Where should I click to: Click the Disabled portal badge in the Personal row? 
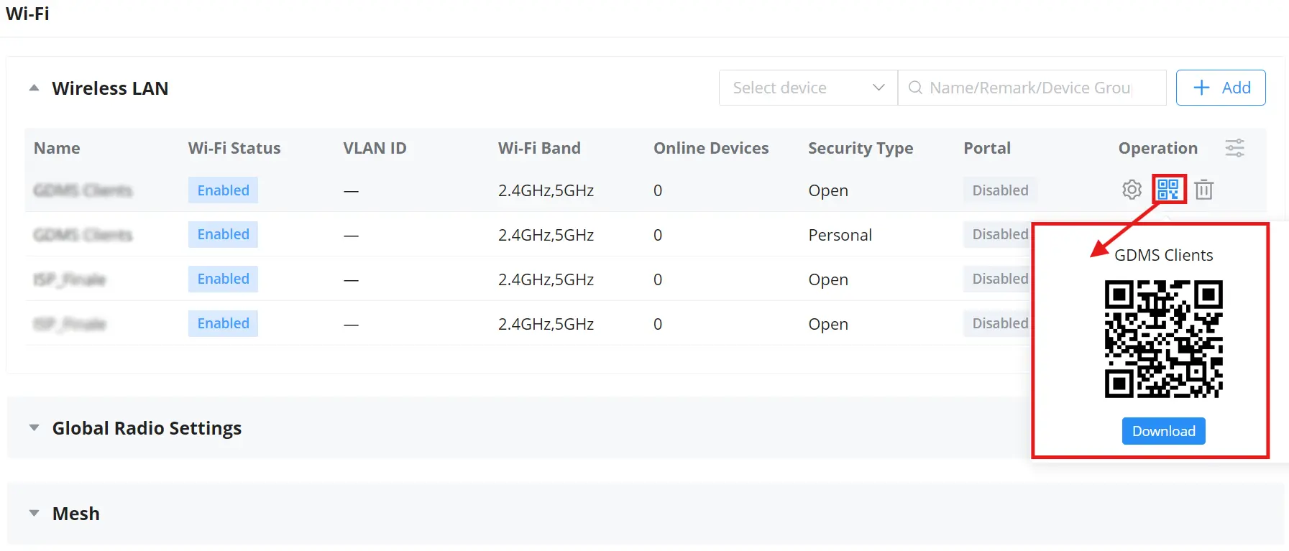pyautogui.click(x=998, y=234)
